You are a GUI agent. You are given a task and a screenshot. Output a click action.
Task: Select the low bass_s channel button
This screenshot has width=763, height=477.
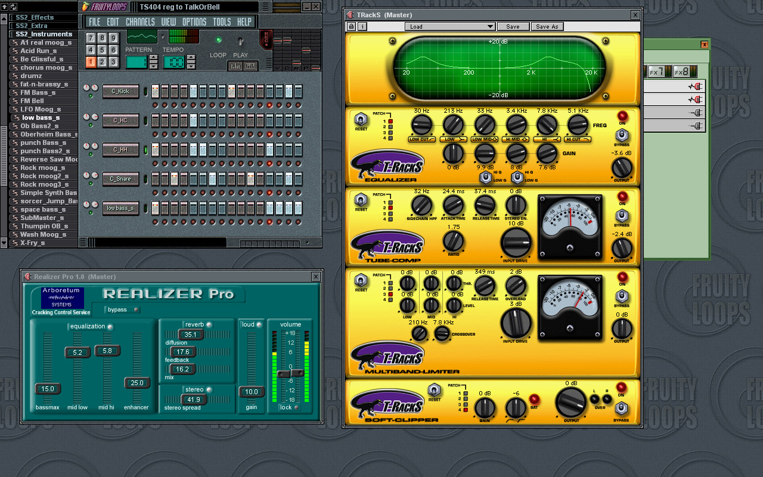click(x=120, y=208)
